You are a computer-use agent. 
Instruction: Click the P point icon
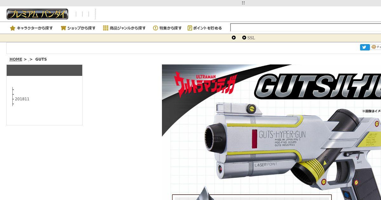point(190,28)
